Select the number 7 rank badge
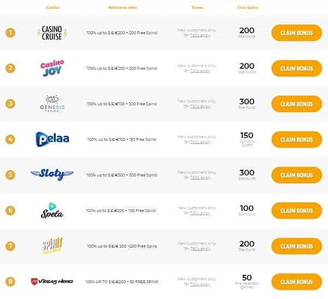 [10, 246]
